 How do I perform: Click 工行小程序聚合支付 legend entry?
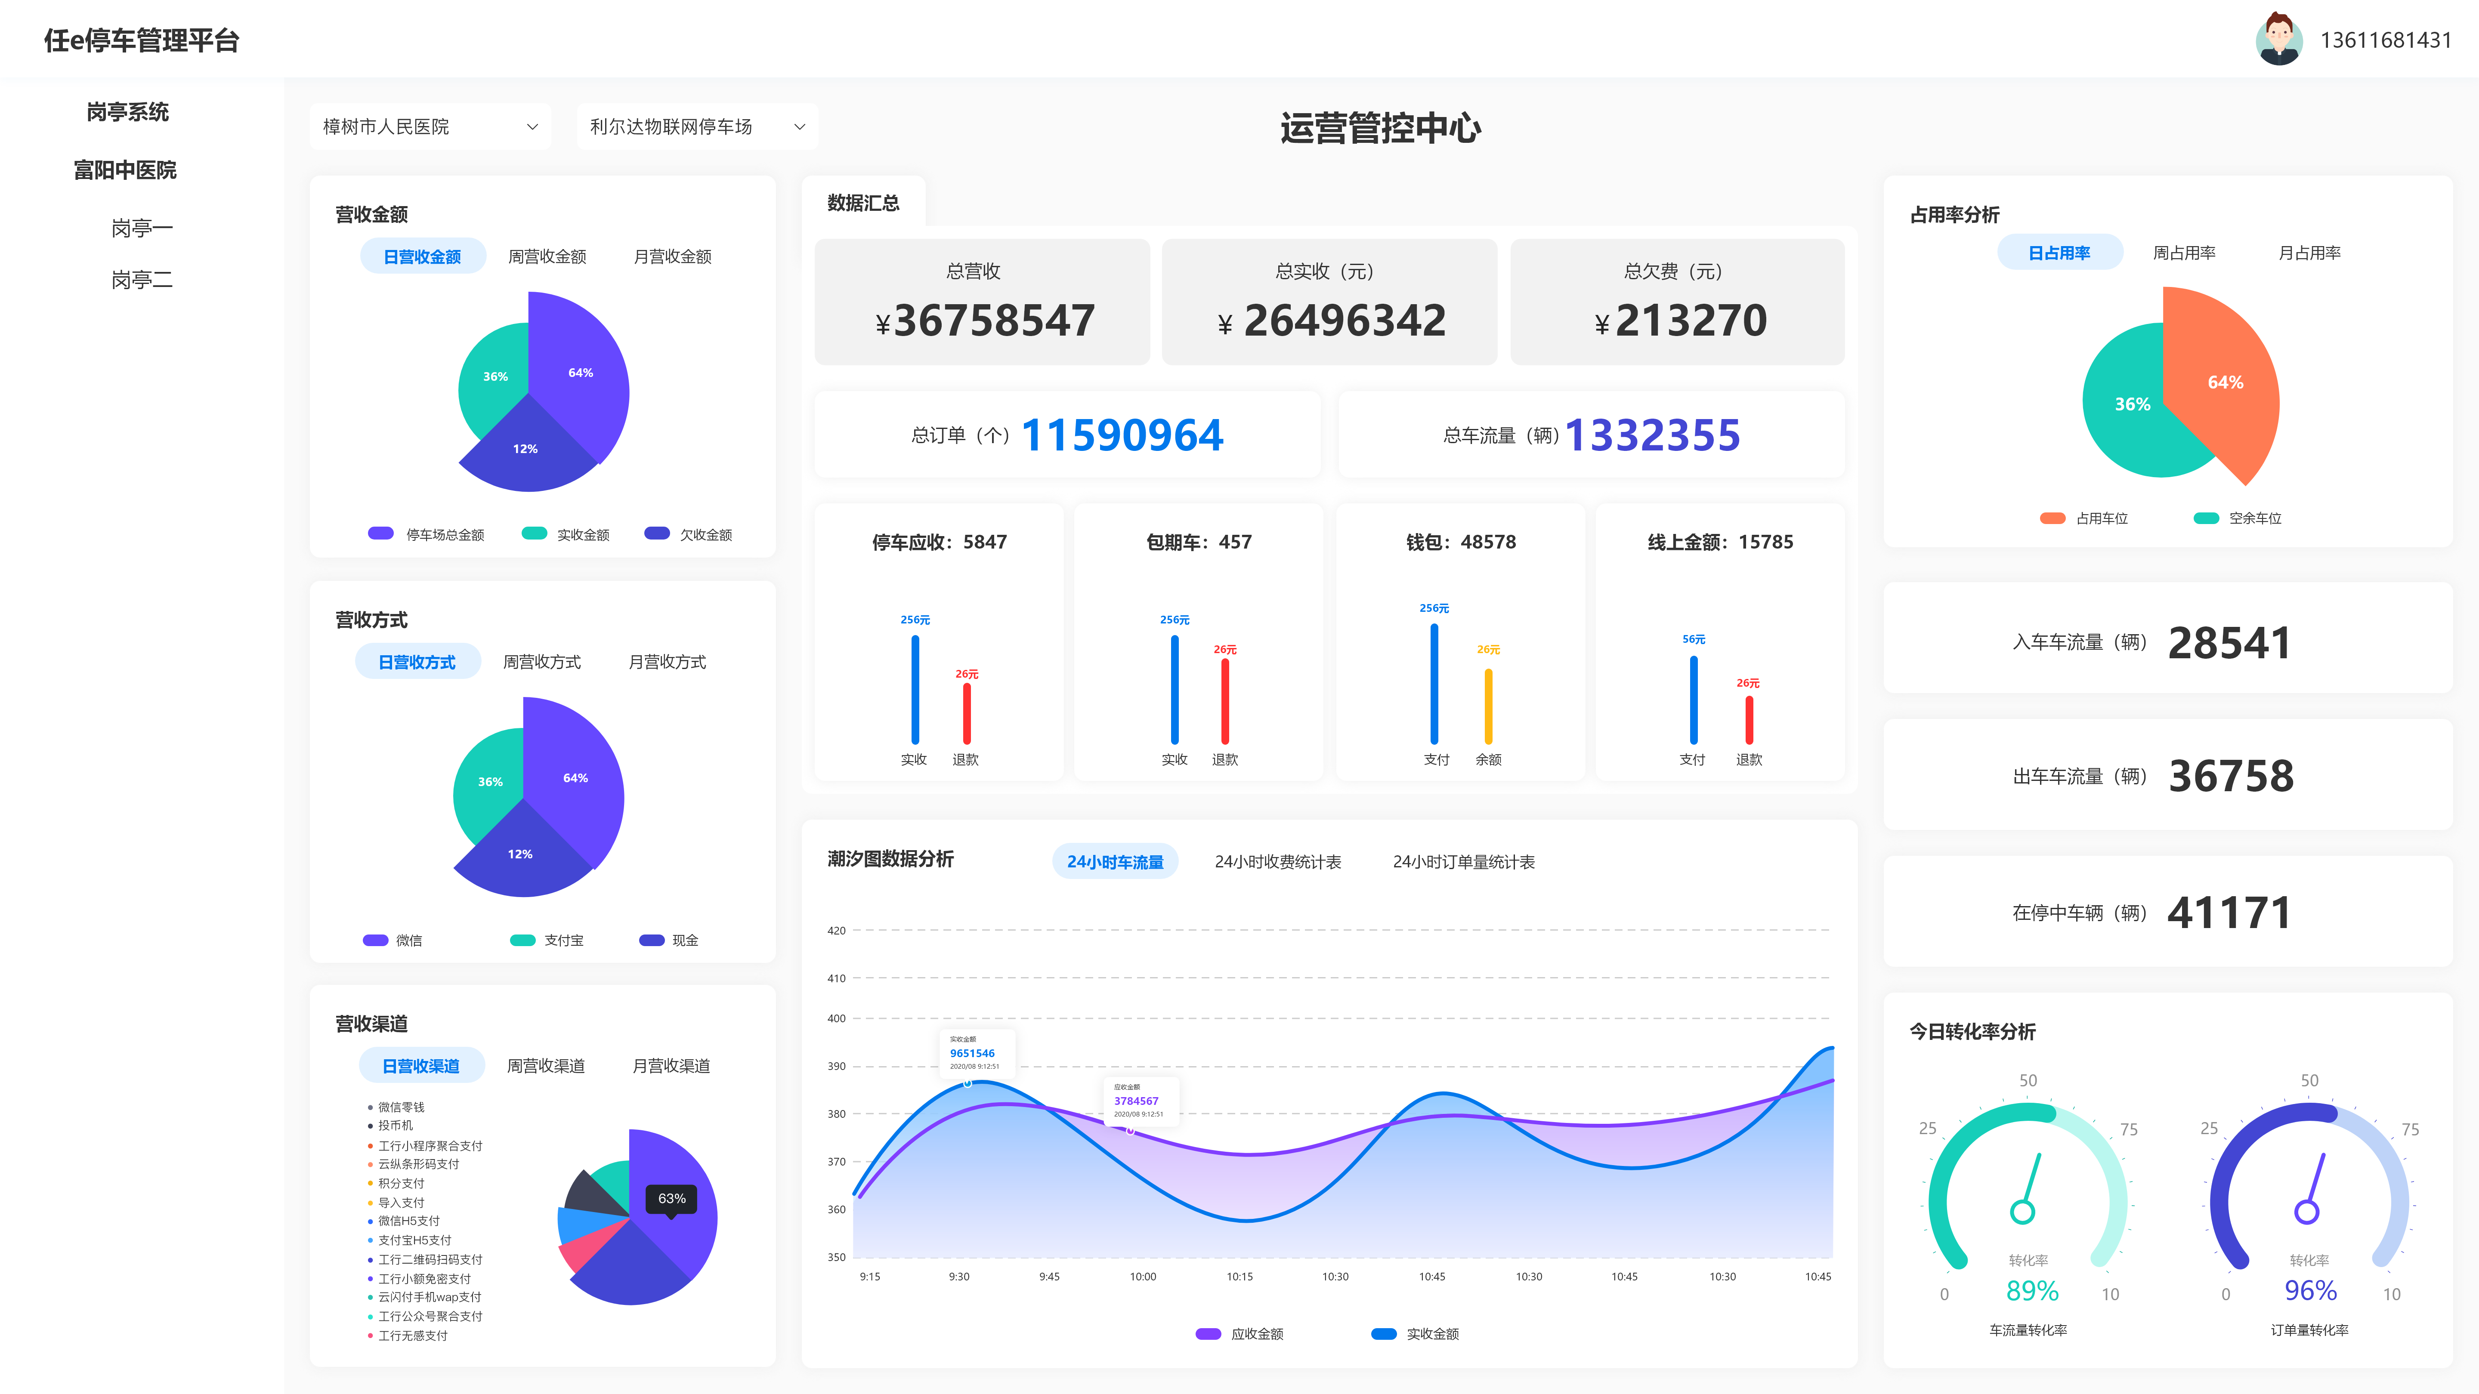coord(424,1146)
